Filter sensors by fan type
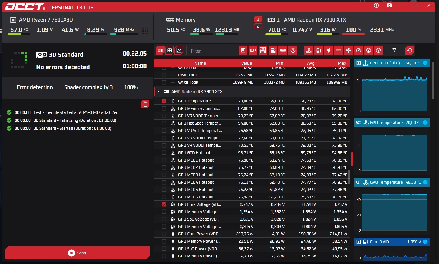This screenshot has height=264, width=439. click(349, 50)
